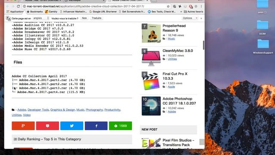Open the Influencer Marketing bookmark

73,12
